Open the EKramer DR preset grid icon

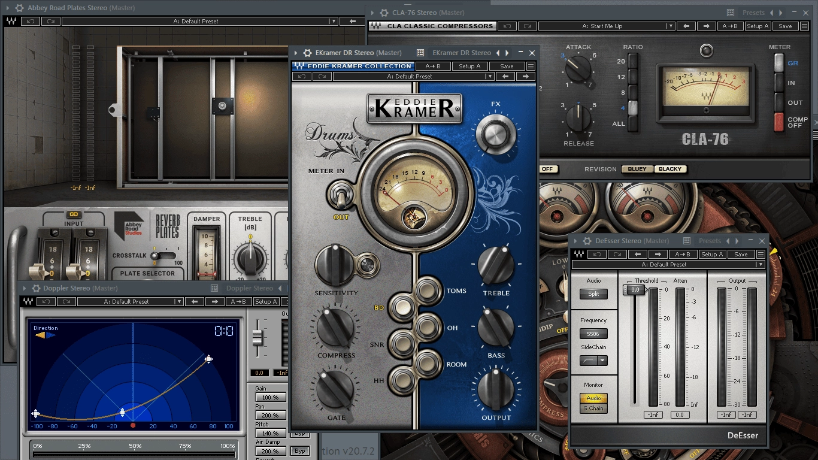(420, 53)
